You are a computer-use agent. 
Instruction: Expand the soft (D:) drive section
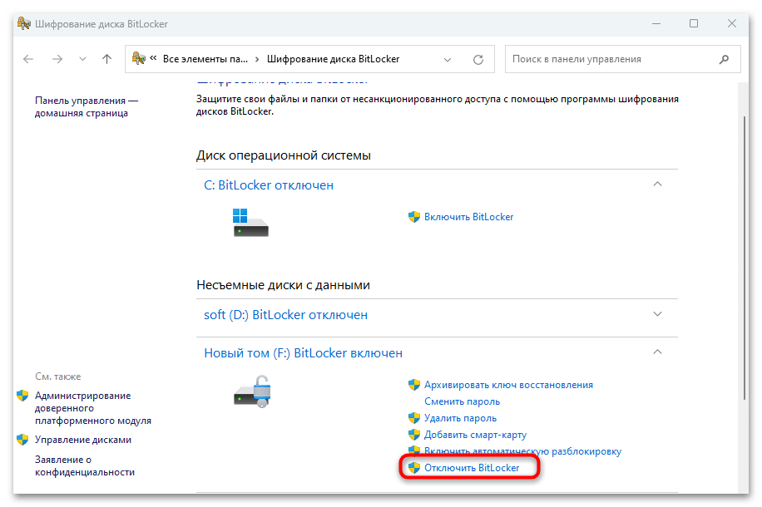point(657,314)
